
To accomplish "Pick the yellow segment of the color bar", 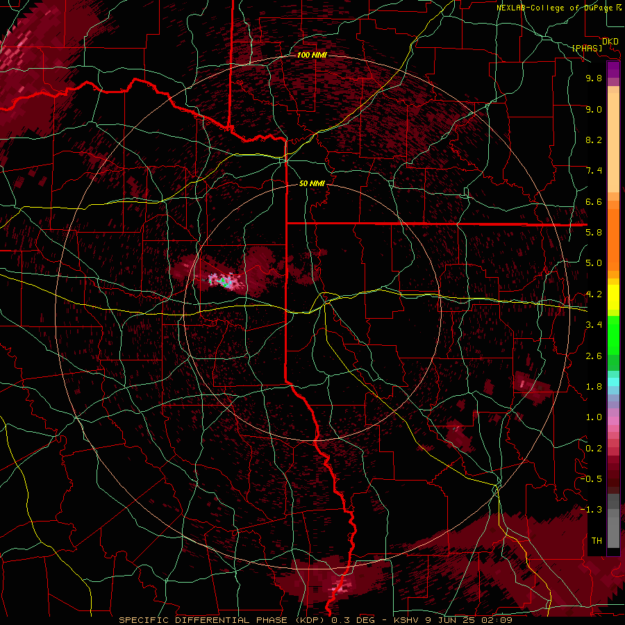I will pos(613,297).
